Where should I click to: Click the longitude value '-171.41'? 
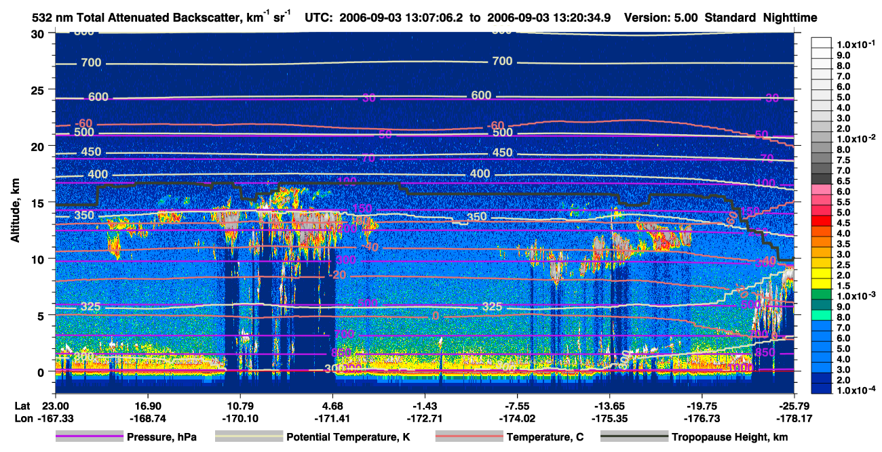(332, 419)
